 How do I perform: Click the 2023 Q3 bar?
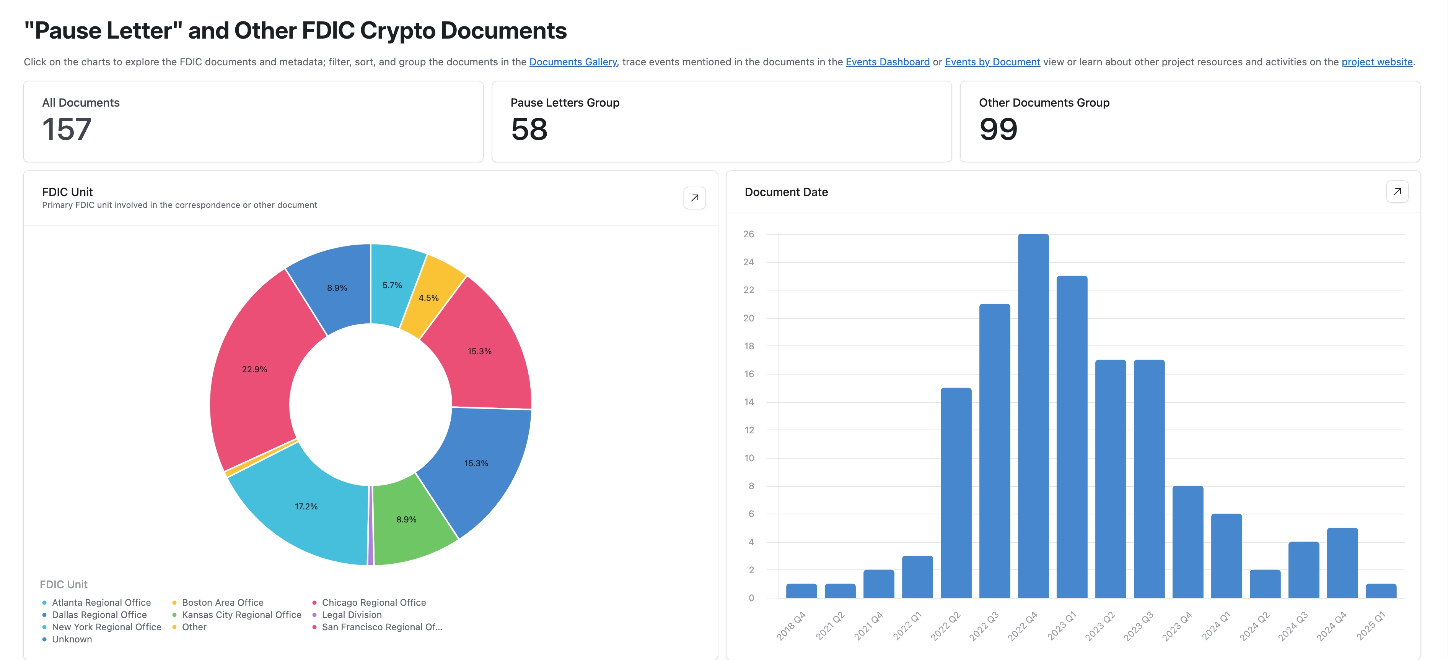[1149, 478]
